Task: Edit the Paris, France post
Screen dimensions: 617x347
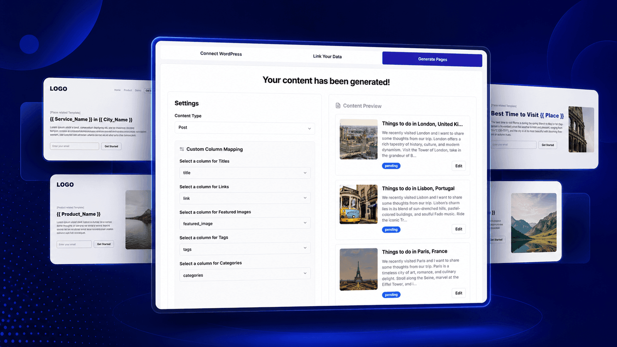Action: (x=459, y=293)
